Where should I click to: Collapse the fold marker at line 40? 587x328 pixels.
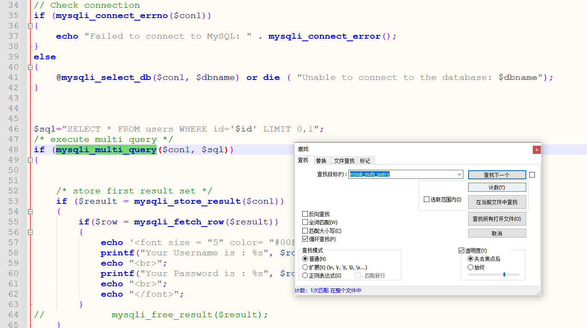pyautogui.click(x=30, y=67)
